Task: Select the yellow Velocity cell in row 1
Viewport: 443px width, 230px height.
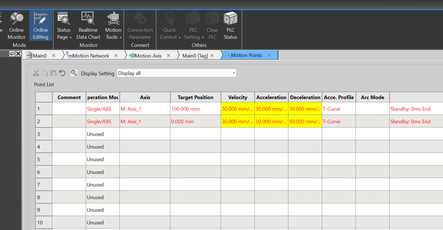Action: pyautogui.click(x=238, y=109)
